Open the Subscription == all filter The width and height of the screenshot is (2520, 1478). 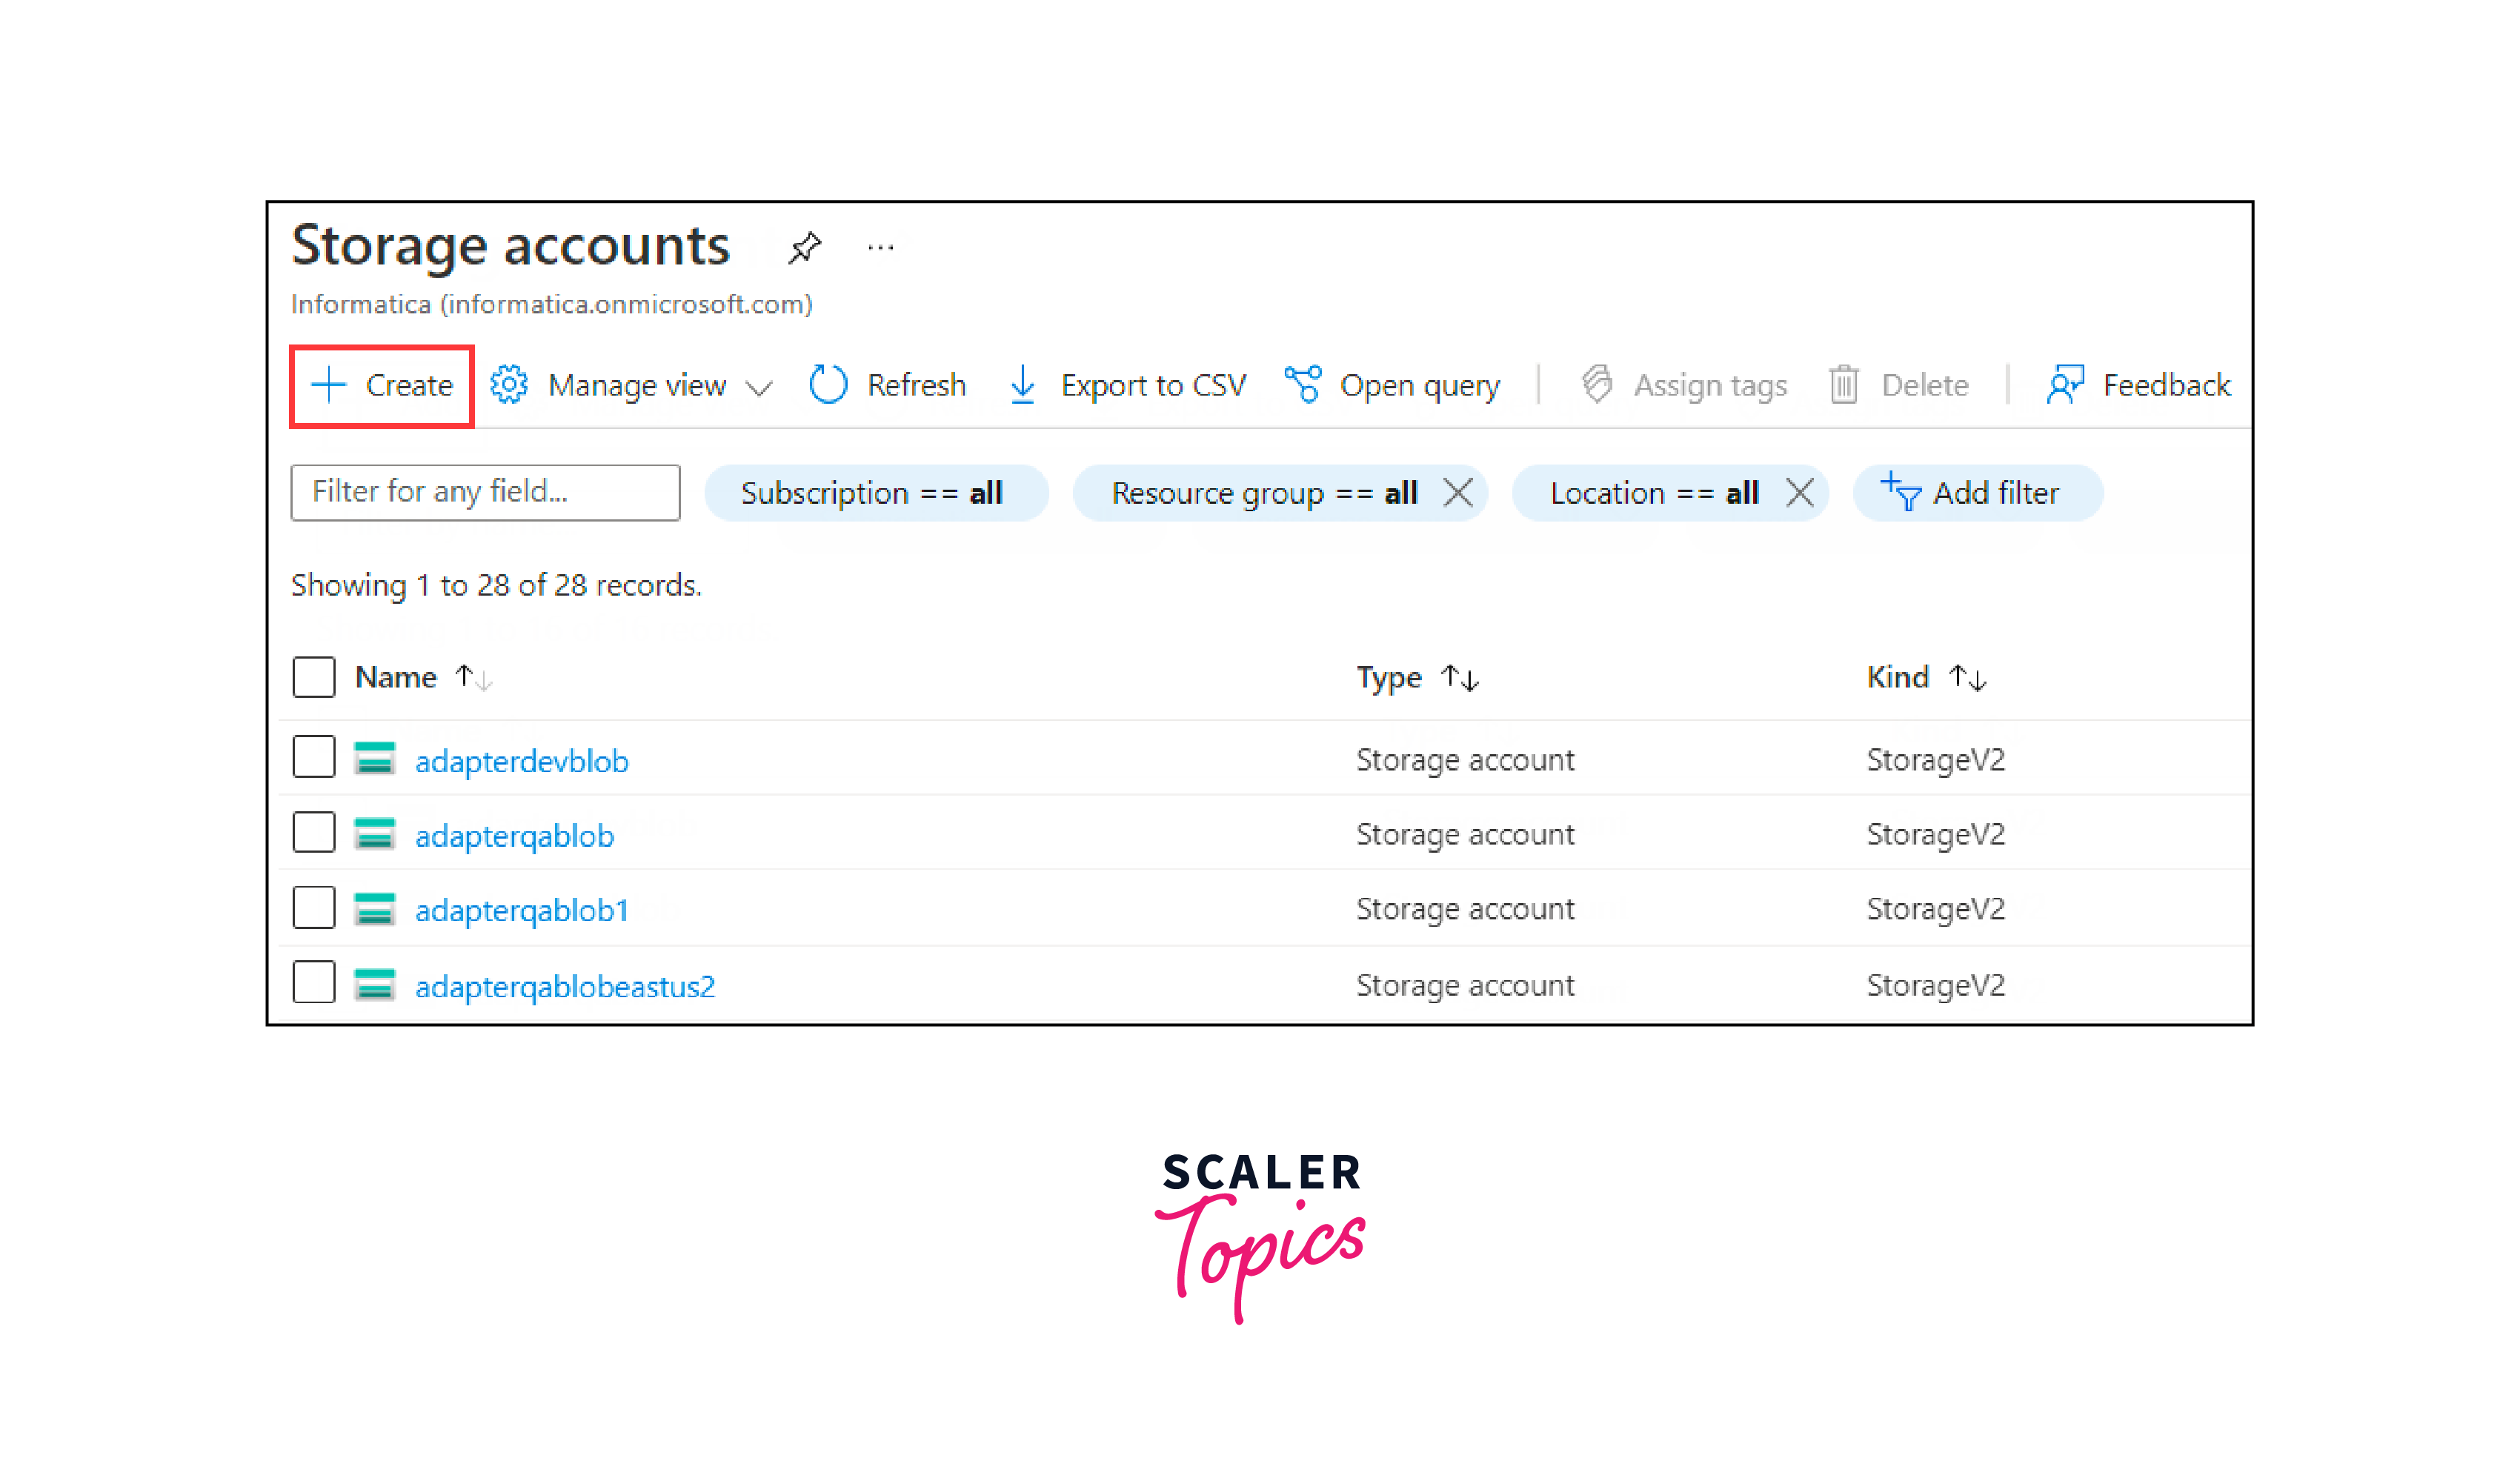point(873,493)
